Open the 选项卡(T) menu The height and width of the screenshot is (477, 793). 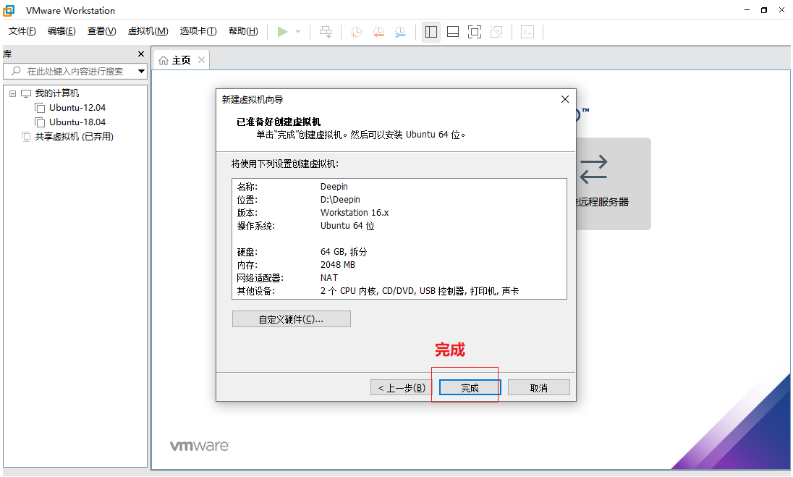198,31
